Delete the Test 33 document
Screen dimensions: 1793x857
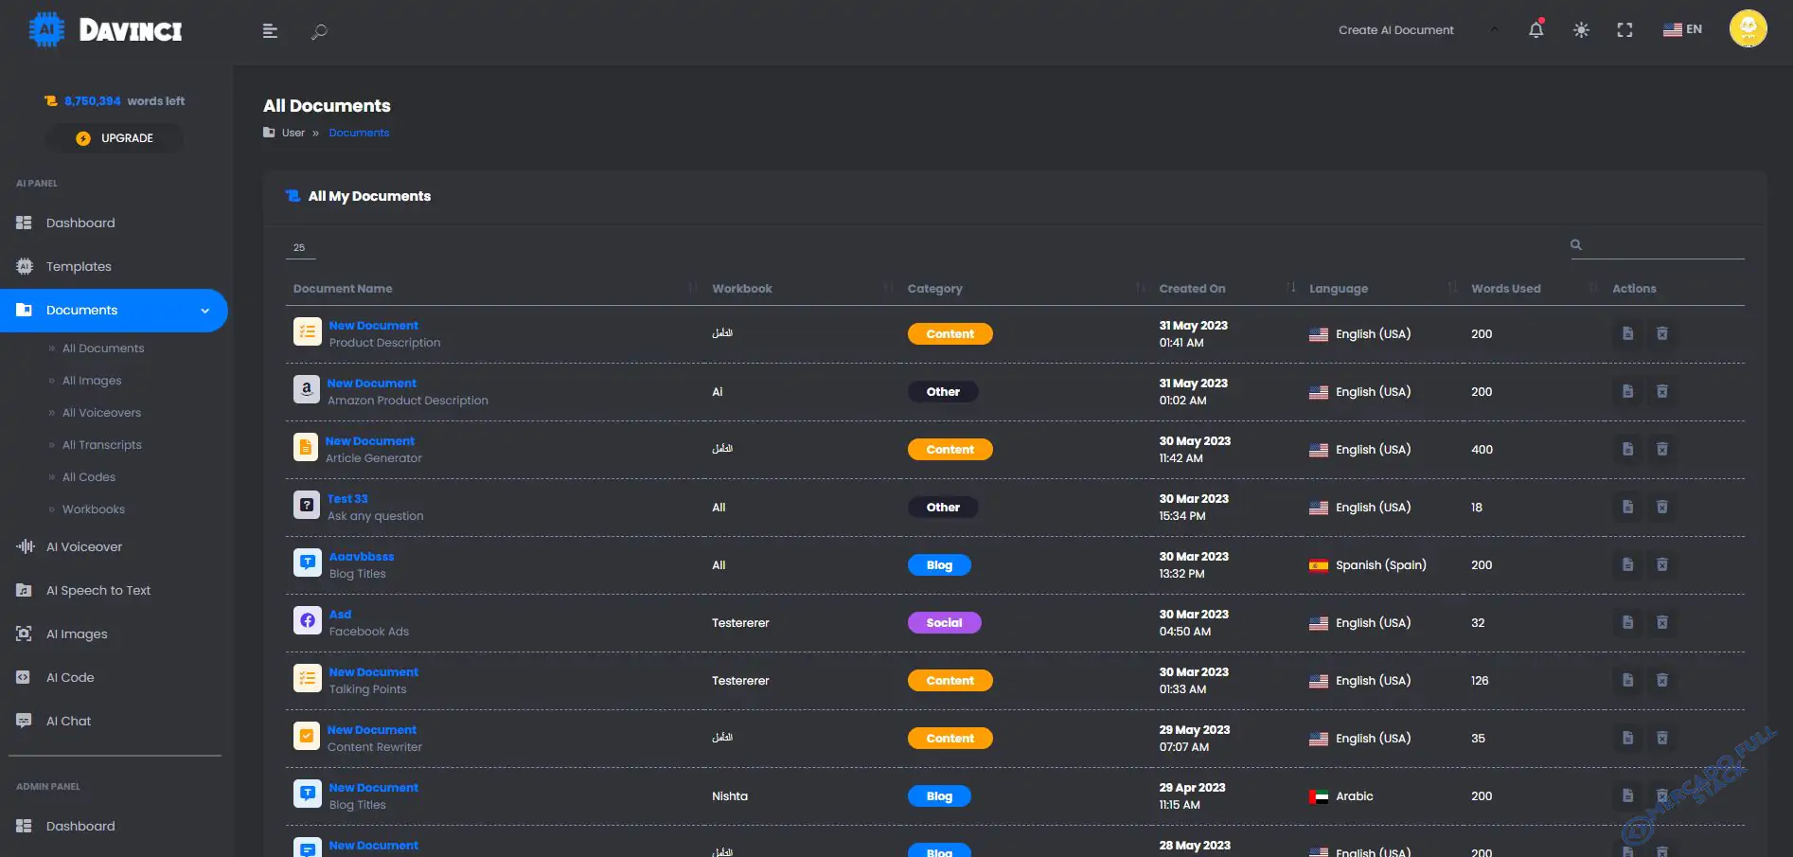1661,507
